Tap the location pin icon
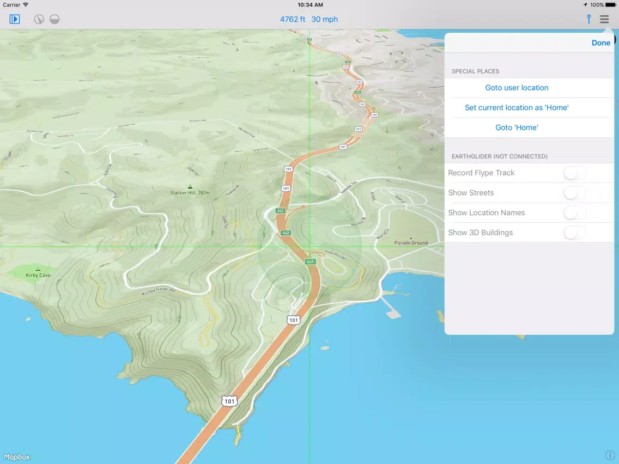619x464 pixels. 588,19
